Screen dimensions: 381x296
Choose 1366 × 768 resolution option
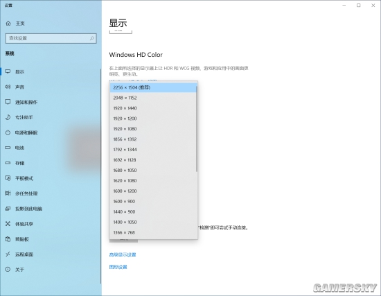(x=153, y=232)
